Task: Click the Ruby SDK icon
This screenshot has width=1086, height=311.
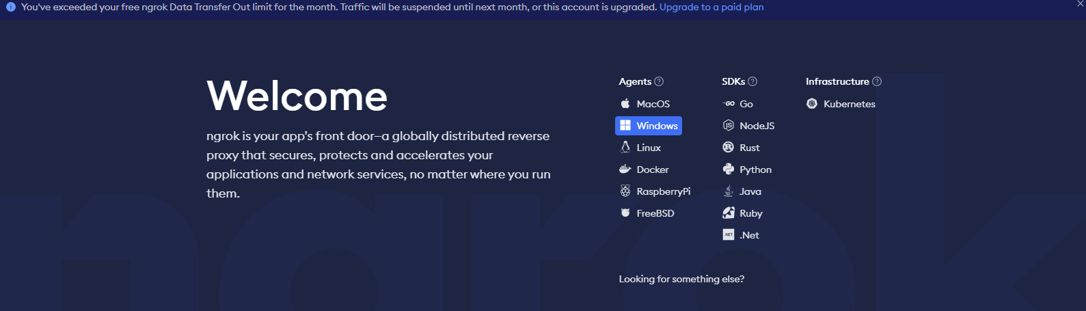Action: click(x=729, y=213)
